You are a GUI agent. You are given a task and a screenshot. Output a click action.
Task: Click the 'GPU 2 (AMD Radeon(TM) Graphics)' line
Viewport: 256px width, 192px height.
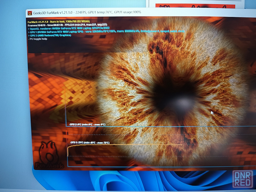point(50,35)
